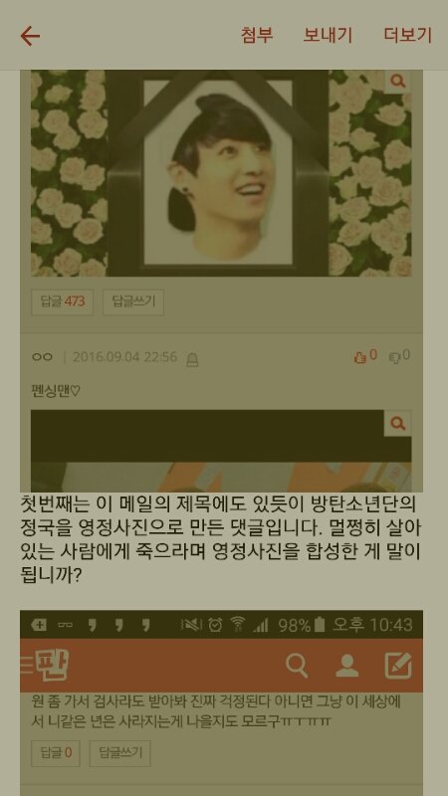Click the ㅇㅇ commenter name
The width and height of the screenshot is (448, 796).
42,357
